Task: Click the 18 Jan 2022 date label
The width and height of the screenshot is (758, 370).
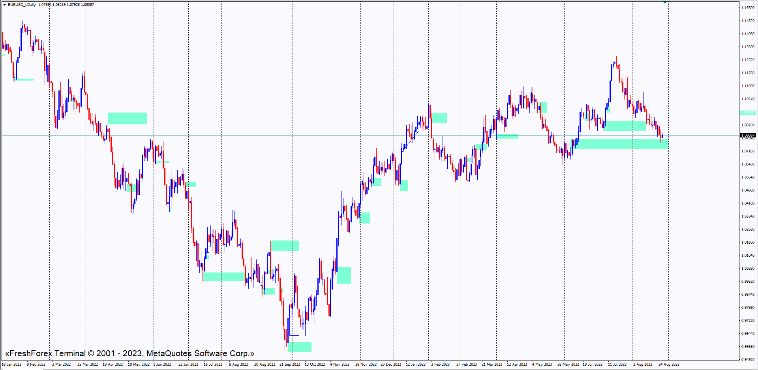Action: [x=12, y=364]
